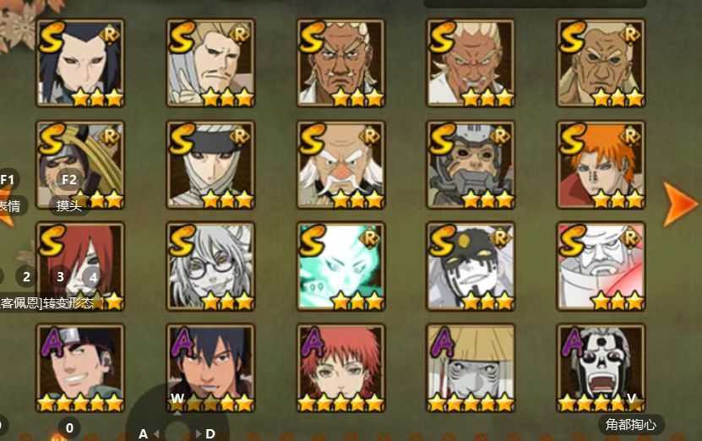
Task: Pick the skull-masked A-rank character
Action: 601,368
